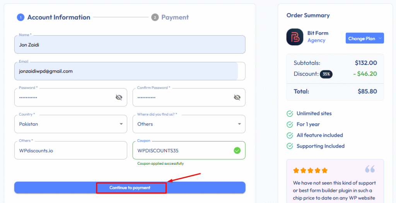Click the green coupon success checkmark icon

coord(237,151)
